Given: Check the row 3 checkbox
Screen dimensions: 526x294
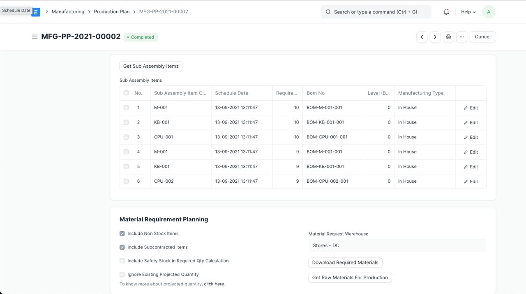Looking at the screenshot, I should pyautogui.click(x=126, y=137).
